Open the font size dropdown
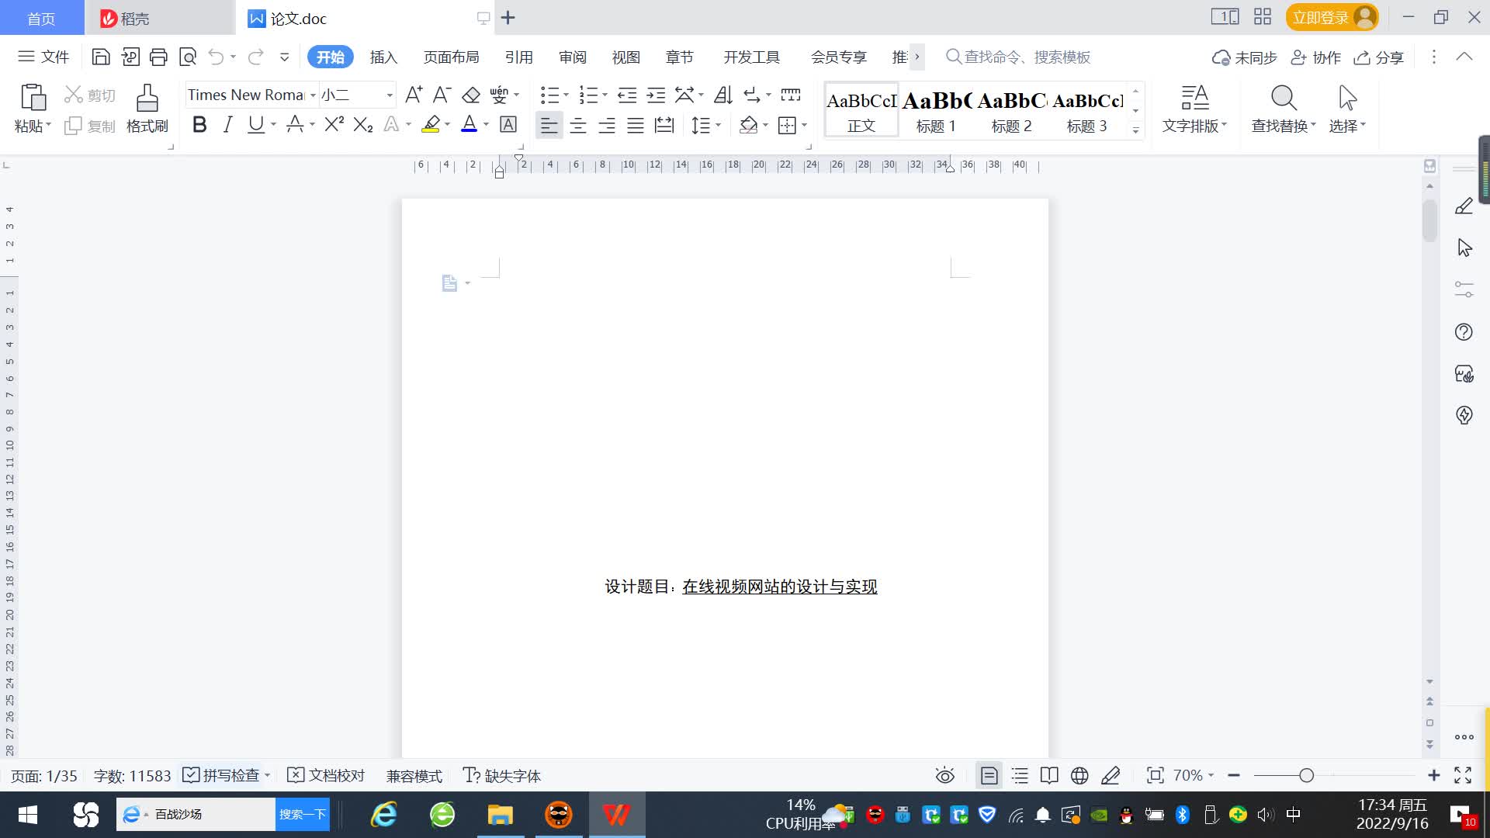 tap(389, 95)
